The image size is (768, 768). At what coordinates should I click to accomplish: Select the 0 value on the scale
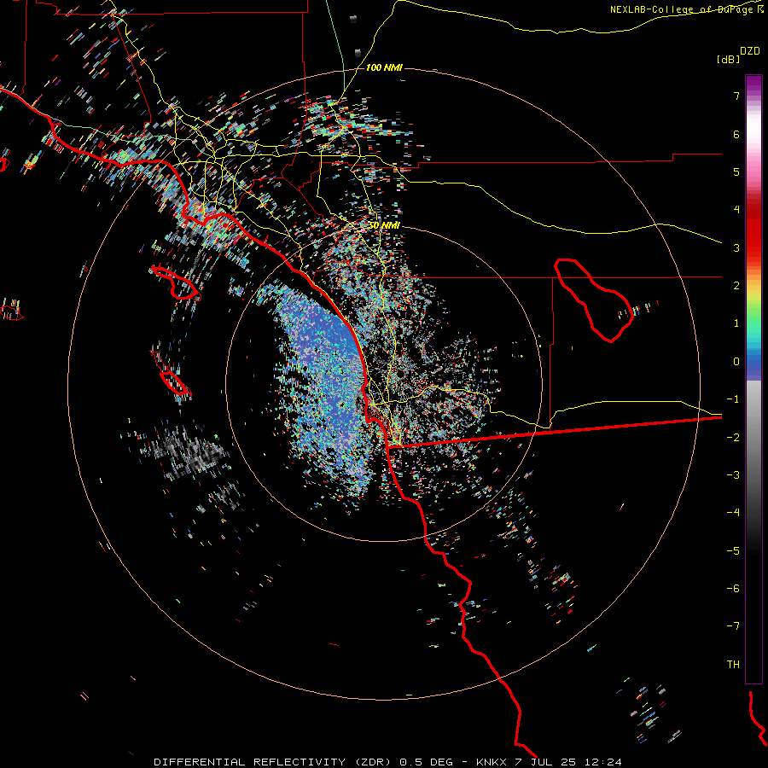(x=736, y=362)
